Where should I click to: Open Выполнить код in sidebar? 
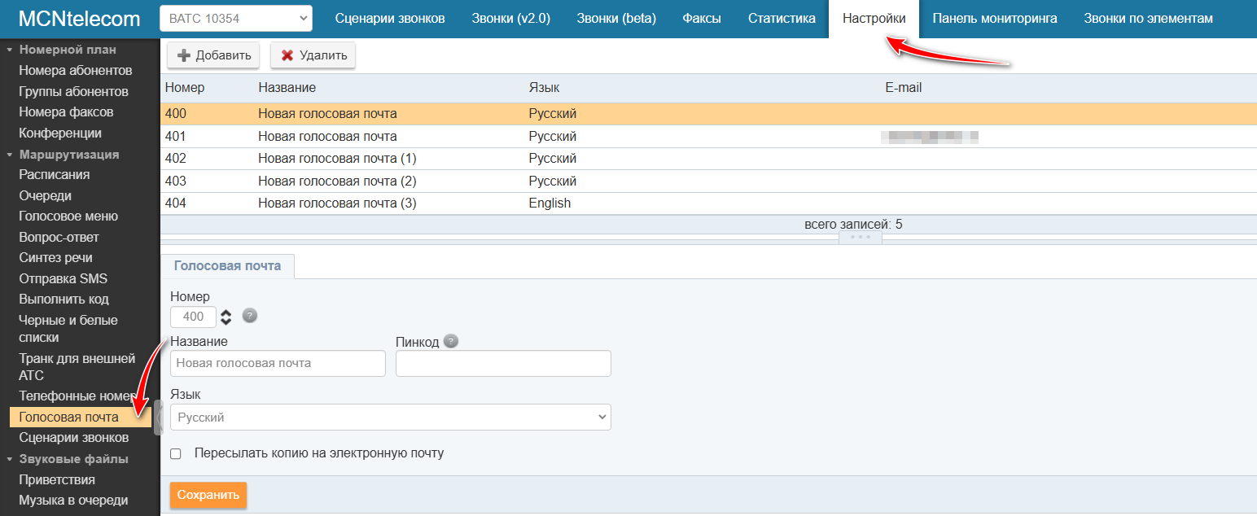click(x=64, y=299)
